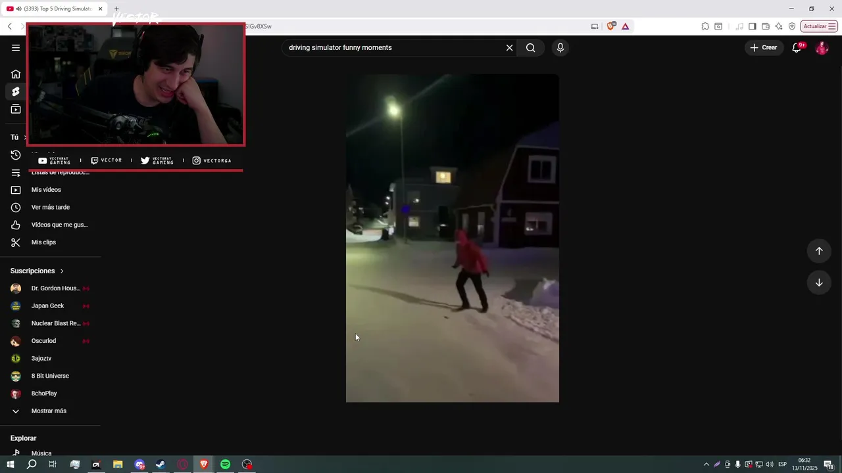Click the install/cast screen icon in address bar

tap(595, 26)
